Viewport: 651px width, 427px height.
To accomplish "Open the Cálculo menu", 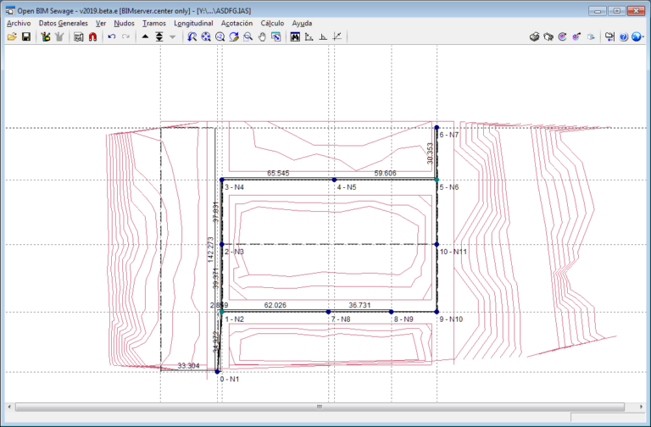I will pyautogui.click(x=272, y=24).
